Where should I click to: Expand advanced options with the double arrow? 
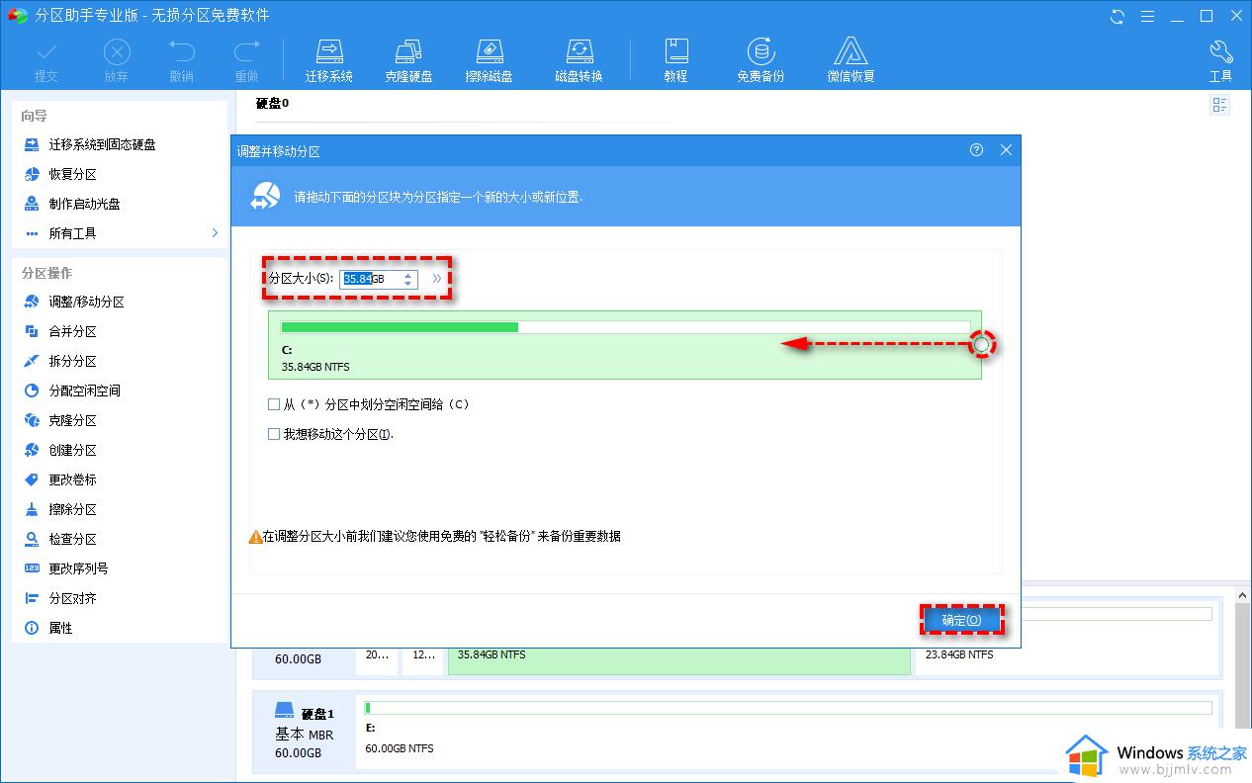[437, 280]
